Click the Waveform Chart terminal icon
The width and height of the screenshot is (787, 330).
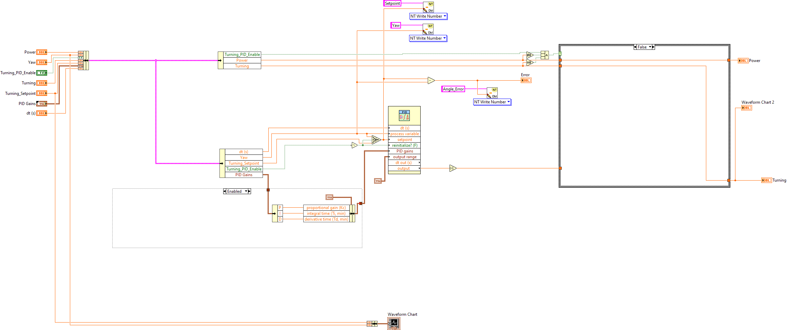click(x=394, y=323)
